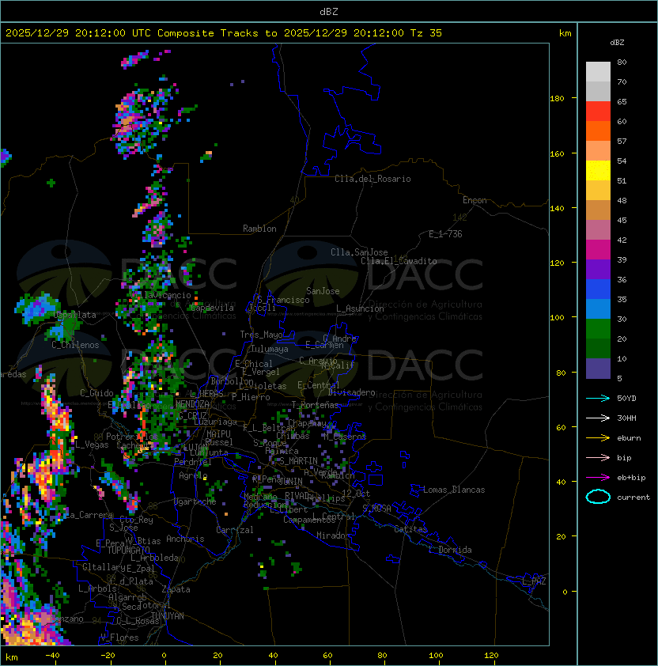Viewport: 658px width, 666px height.
Task: Click the 'eb+bip' legend label
Action: [x=631, y=478]
